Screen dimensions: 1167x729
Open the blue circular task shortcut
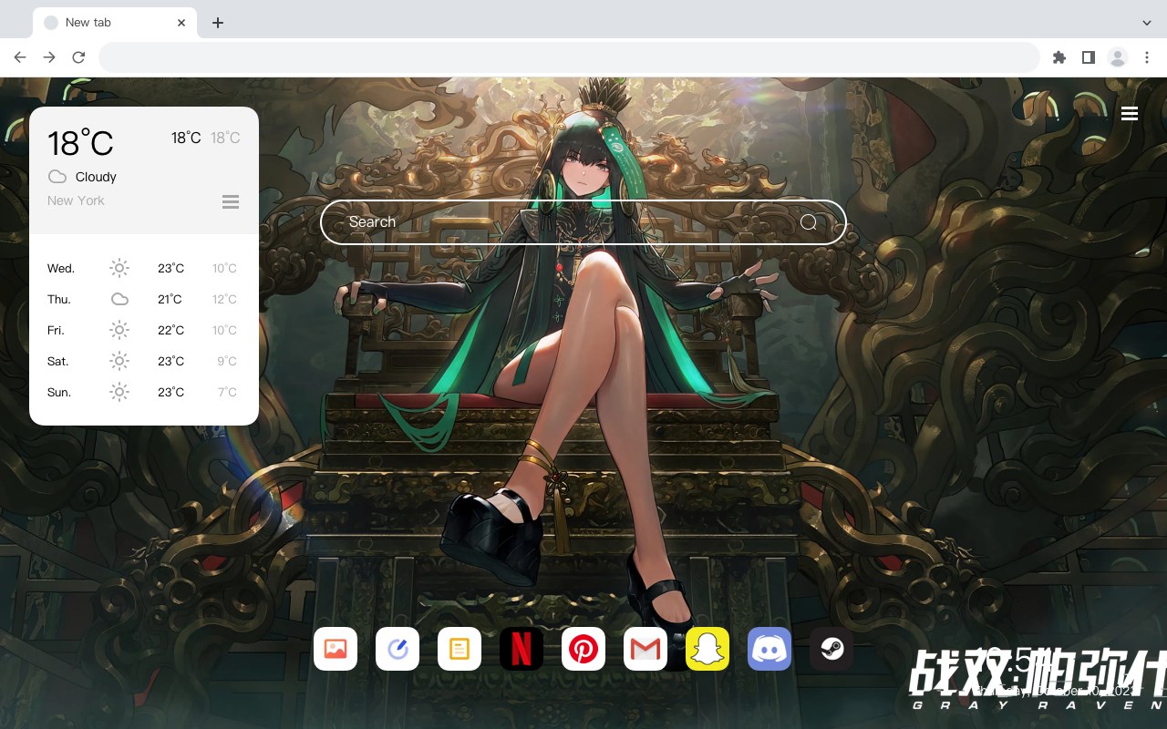point(398,649)
